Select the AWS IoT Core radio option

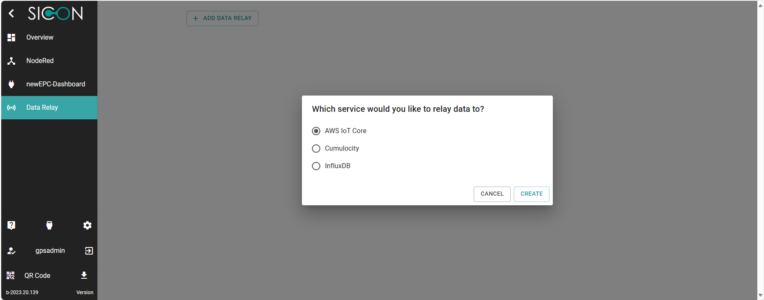(x=316, y=131)
